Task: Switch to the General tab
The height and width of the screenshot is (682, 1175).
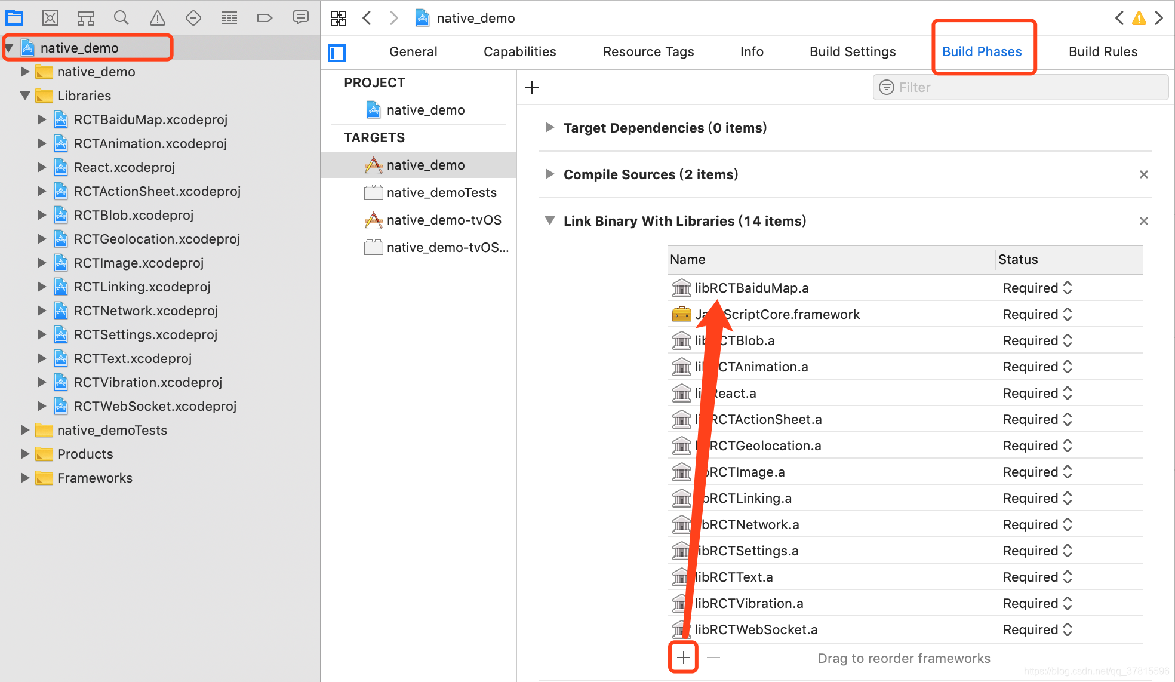Action: pos(413,52)
